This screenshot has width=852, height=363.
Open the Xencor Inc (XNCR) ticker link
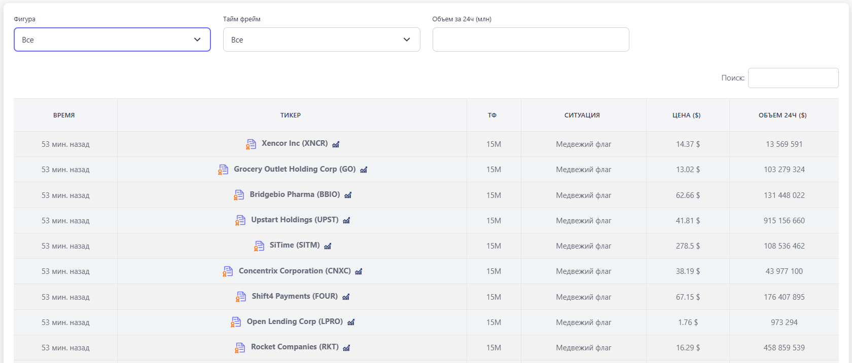pos(294,143)
